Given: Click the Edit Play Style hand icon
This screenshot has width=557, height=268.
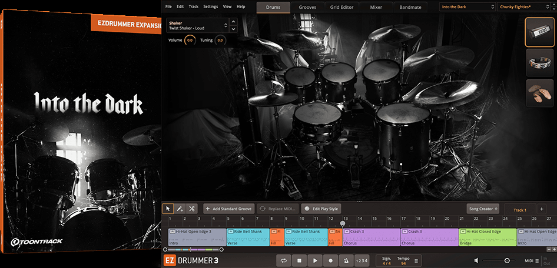Looking at the screenshot, I should (307, 209).
